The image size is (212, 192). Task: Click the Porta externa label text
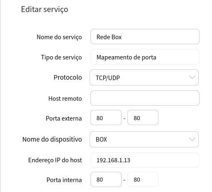(x=64, y=118)
